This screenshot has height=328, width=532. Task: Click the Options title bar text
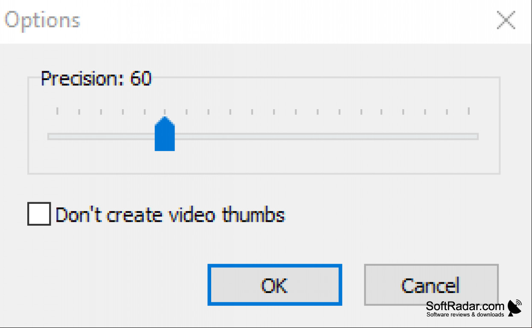(x=43, y=20)
